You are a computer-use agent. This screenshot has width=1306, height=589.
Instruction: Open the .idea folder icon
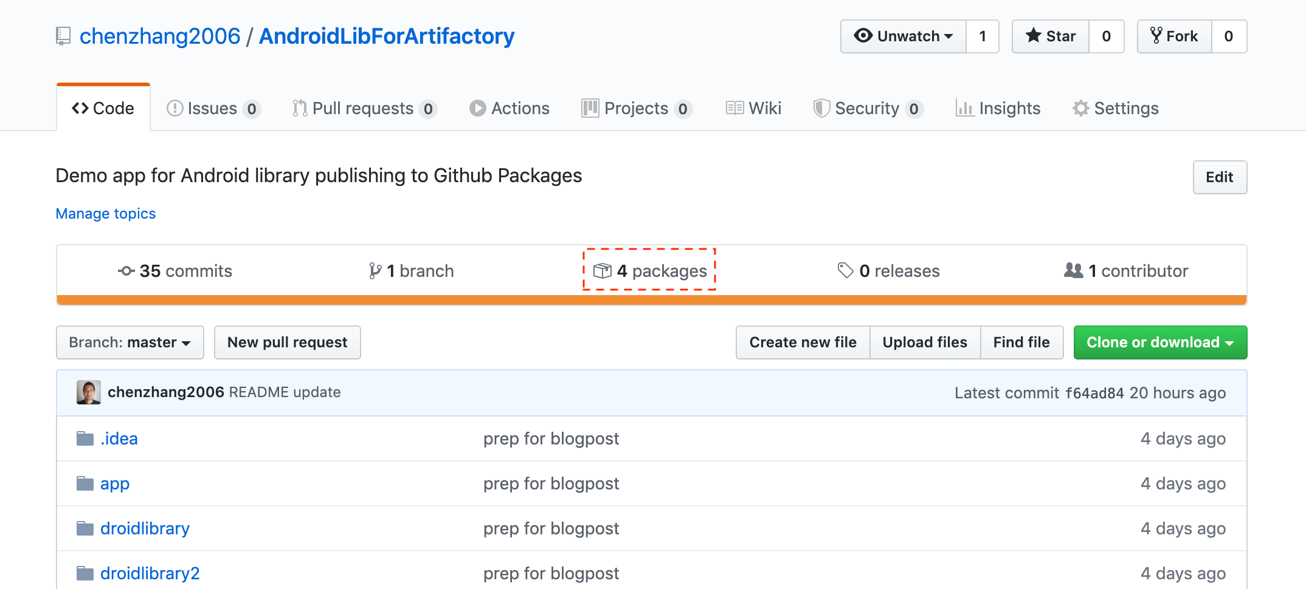point(85,438)
